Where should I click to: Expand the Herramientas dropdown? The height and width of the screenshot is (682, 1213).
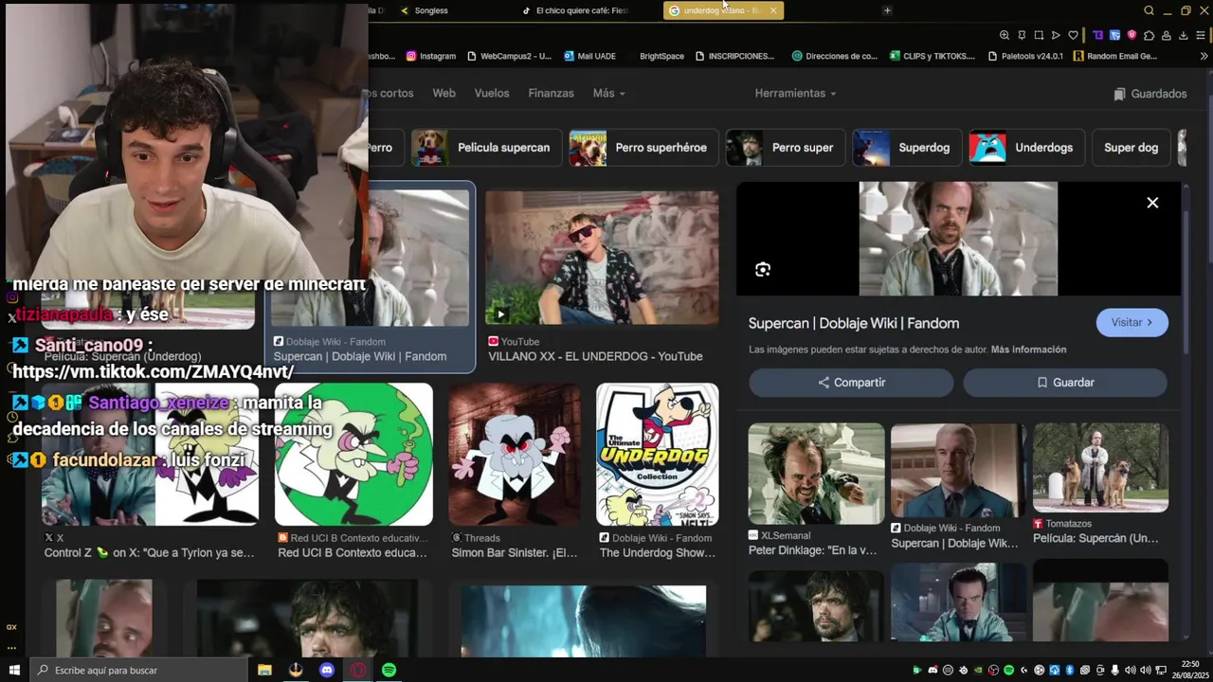795,93
